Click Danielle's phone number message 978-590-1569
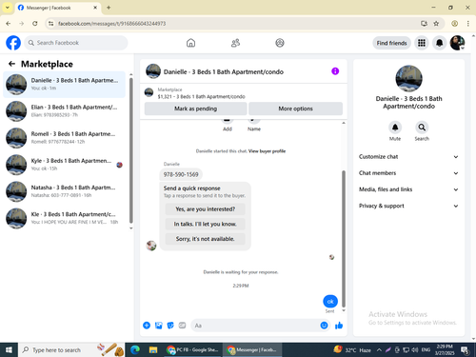Viewport: 476px width, 357px height. pyautogui.click(x=181, y=174)
